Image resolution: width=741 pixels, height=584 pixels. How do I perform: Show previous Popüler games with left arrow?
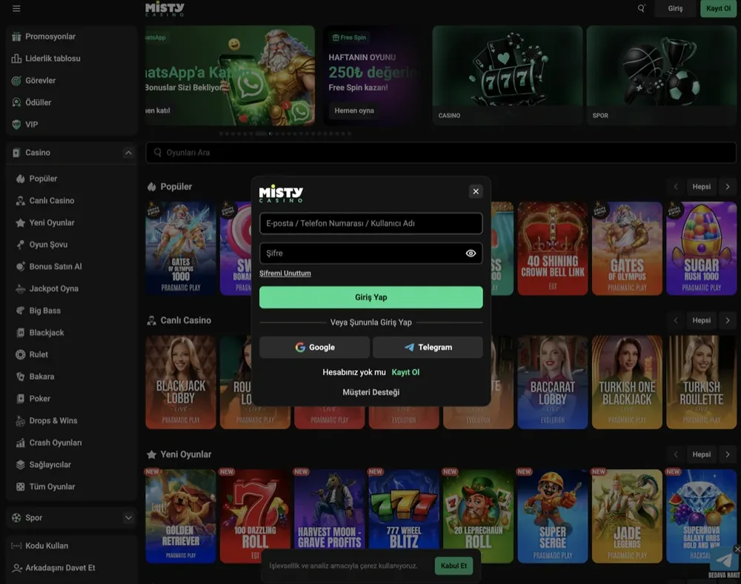tap(676, 187)
